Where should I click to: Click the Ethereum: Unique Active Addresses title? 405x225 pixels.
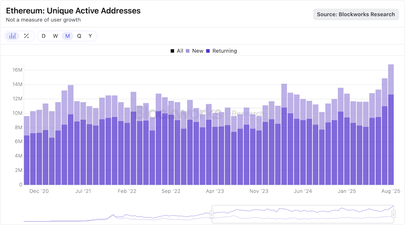point(73,11)
